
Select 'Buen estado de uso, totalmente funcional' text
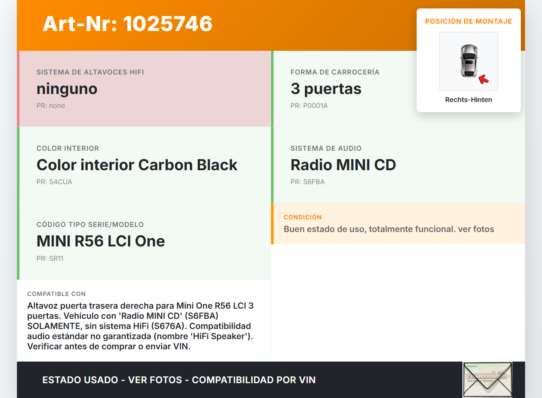[x=369, y=229]
